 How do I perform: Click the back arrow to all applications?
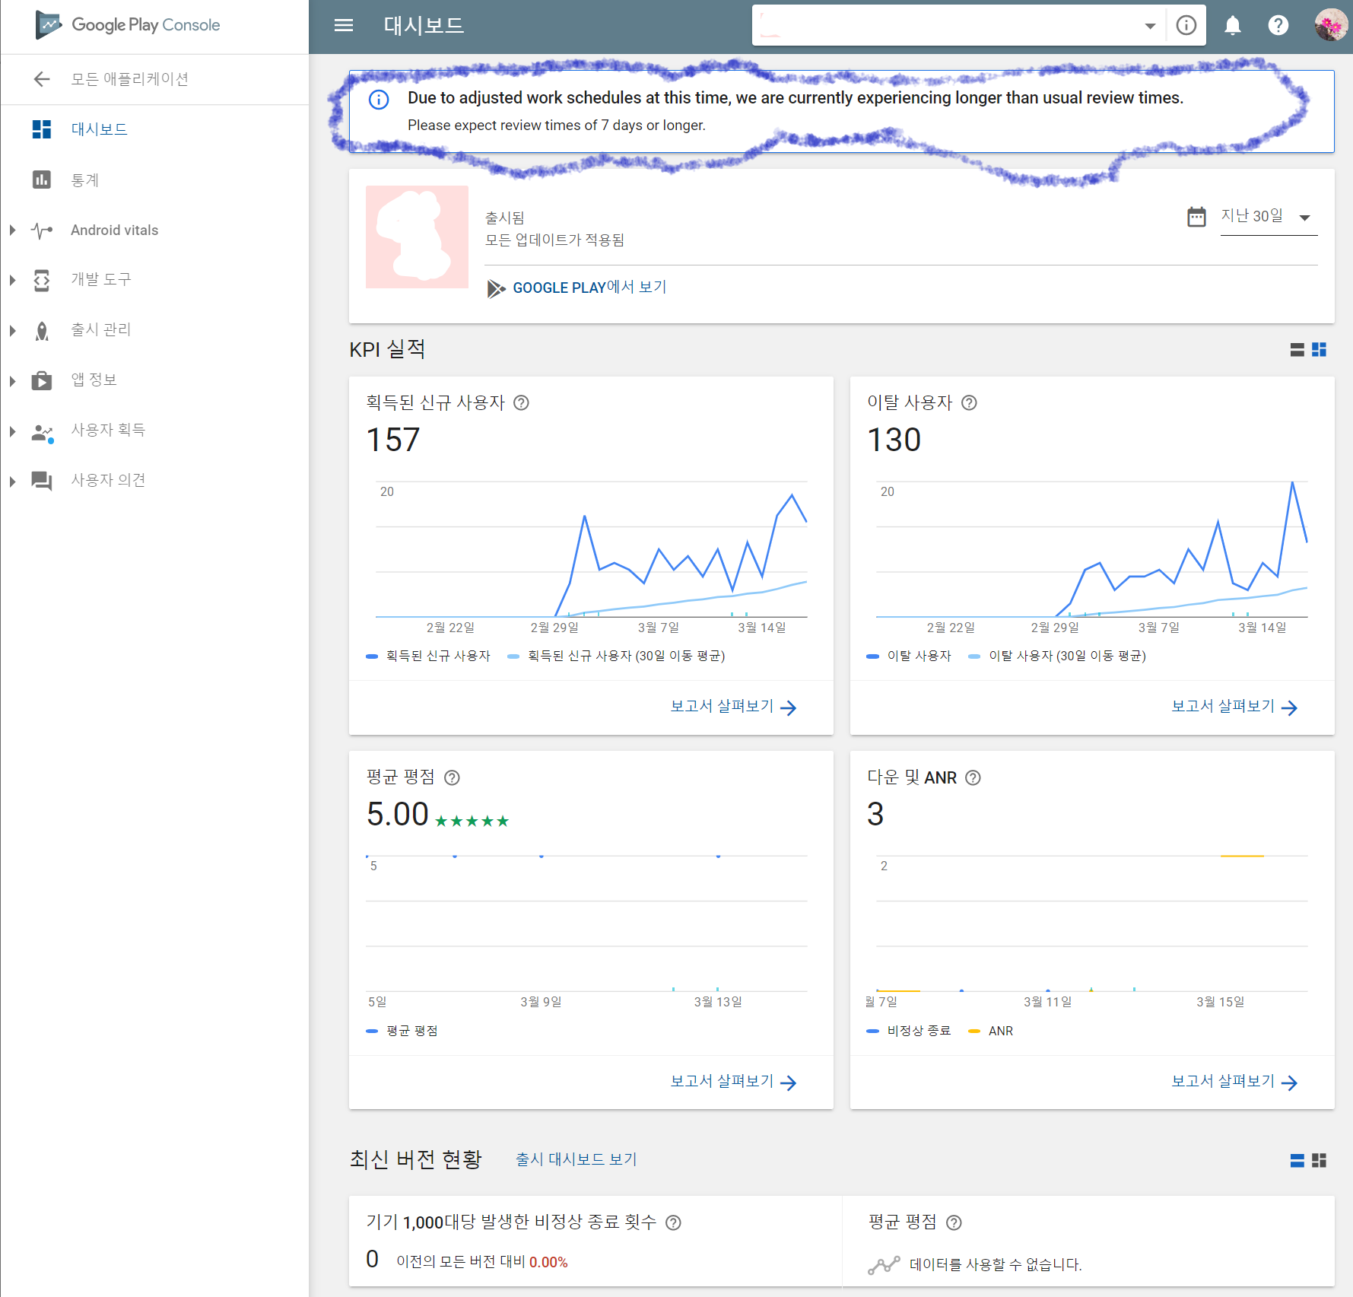click(x=42, y=79)
